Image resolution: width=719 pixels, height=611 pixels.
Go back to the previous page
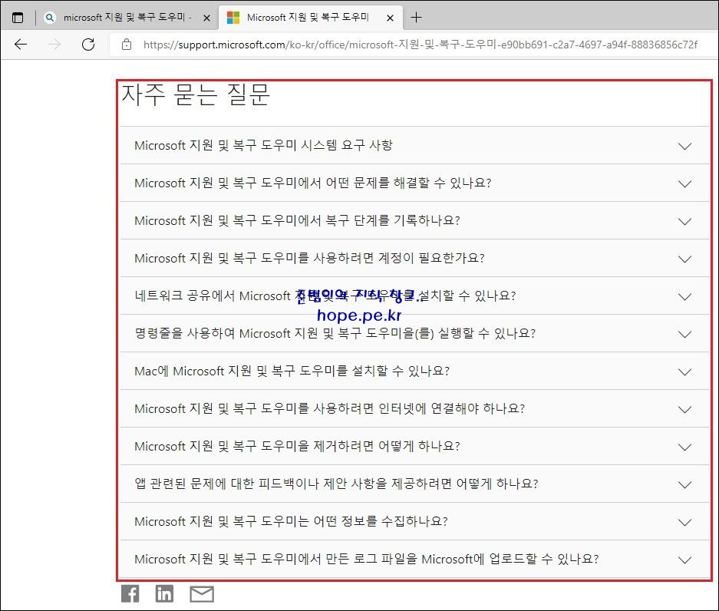(x=21, y=45)
